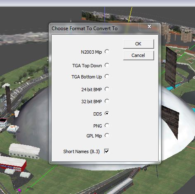Choose PNG as the conversion format
Image resolution: width=195 pixels, height=194 pixels.
tap(107, 125)
